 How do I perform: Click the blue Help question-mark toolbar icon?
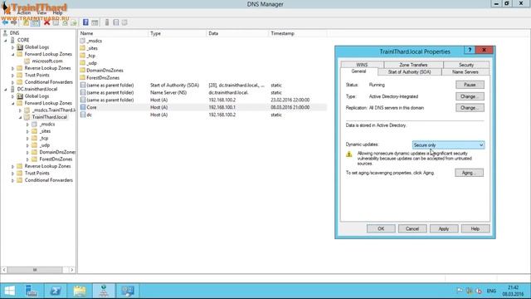point(85,22)
